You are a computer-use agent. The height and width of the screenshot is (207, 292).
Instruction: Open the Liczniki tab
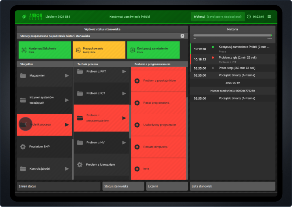pyautogui.click(x=167, y=186)
